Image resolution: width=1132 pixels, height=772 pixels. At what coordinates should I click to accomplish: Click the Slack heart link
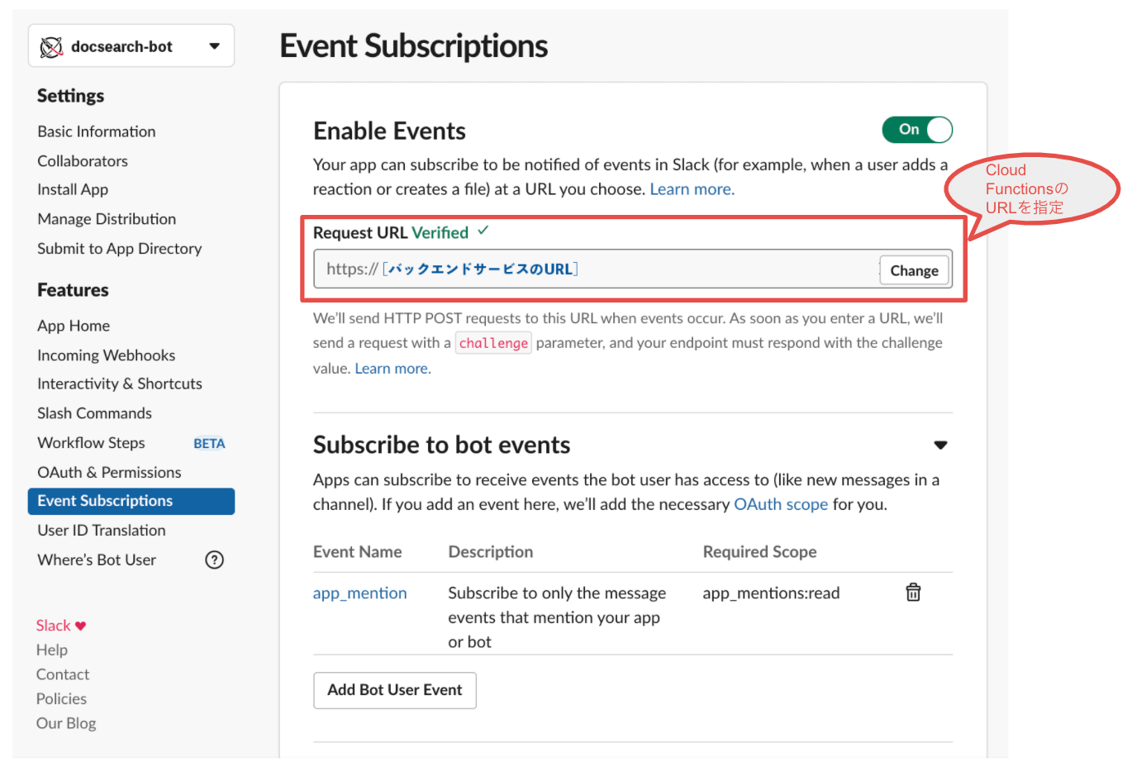coord(61,626)
